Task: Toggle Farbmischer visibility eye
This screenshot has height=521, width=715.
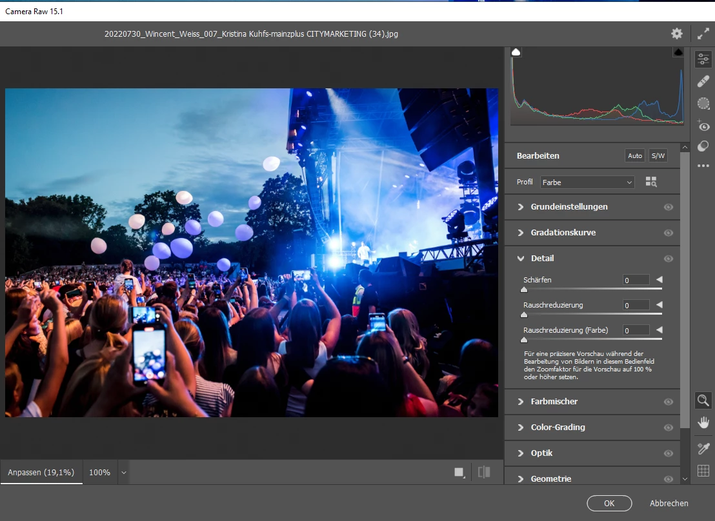Action: pyautogui.click(x=669, y=402)
